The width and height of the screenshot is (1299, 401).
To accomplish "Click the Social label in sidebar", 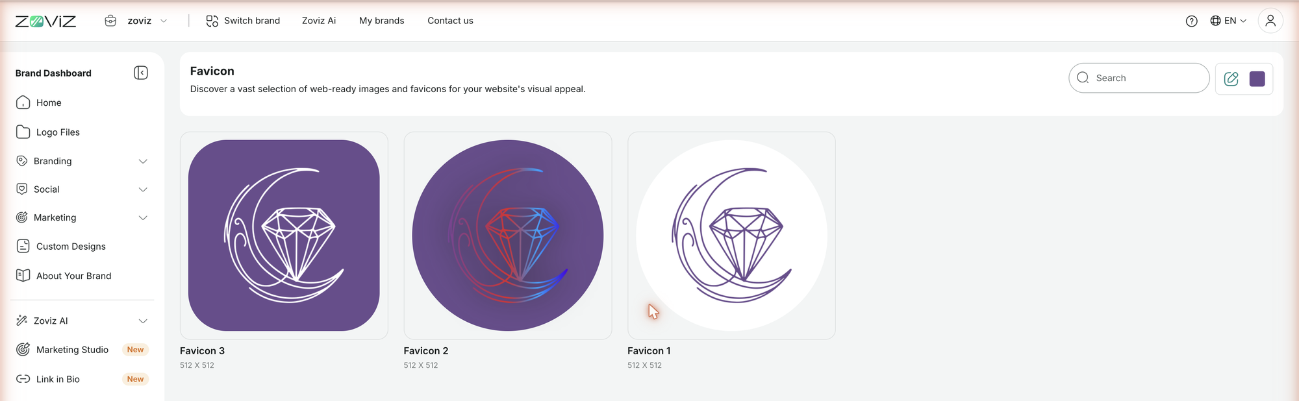I will pos(46,189).
